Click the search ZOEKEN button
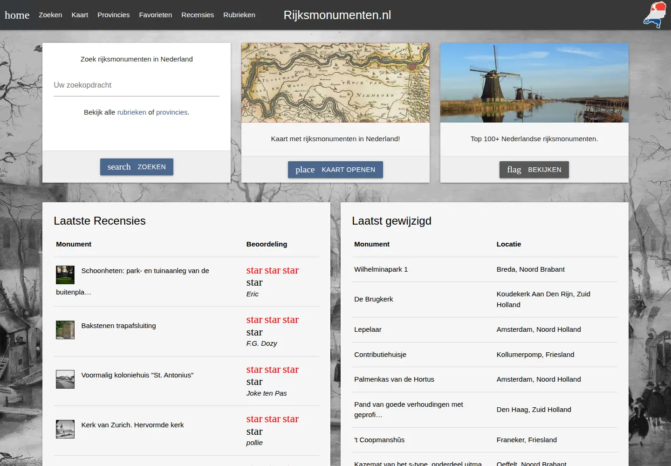The image size is (671, 466). click(137, 167)
